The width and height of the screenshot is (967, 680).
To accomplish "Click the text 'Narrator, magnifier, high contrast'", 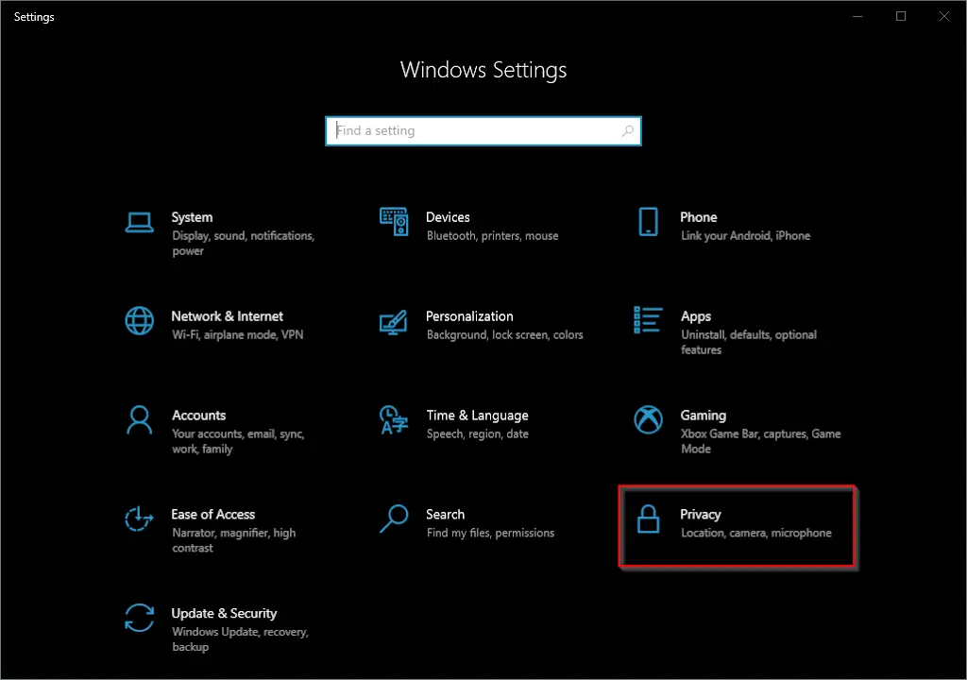I will [234, 540].
